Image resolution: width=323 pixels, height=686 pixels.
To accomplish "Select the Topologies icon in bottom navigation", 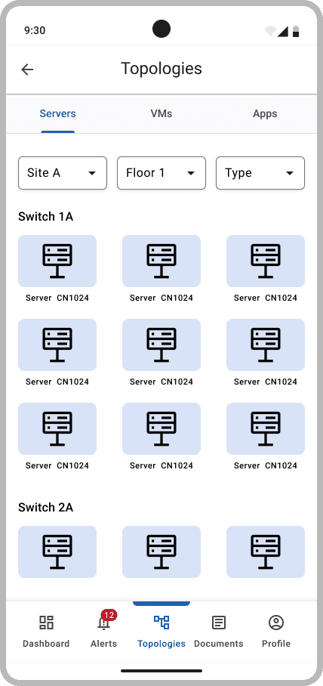I will 161,622.
